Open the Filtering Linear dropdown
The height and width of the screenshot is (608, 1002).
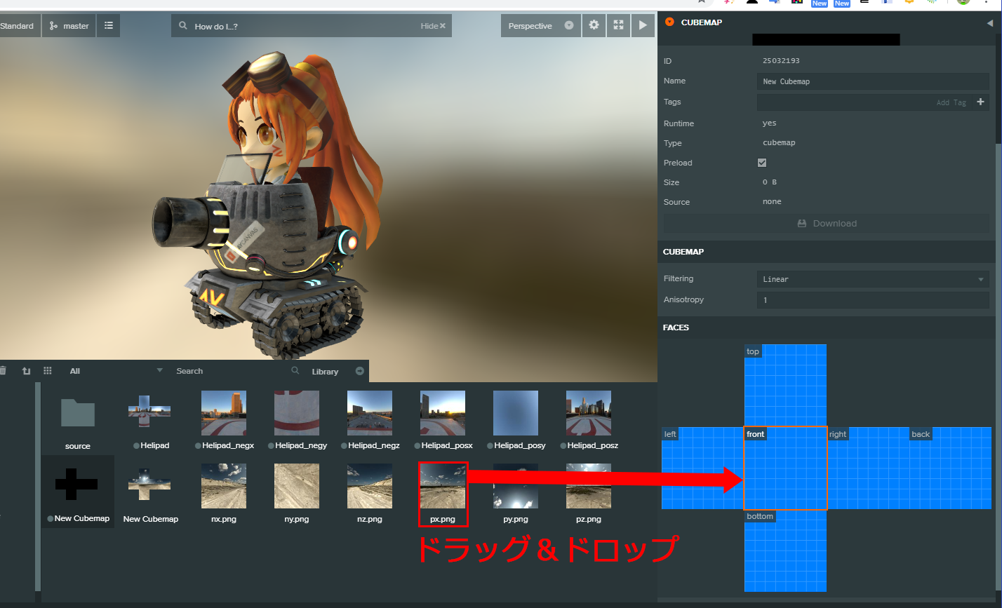873,279
